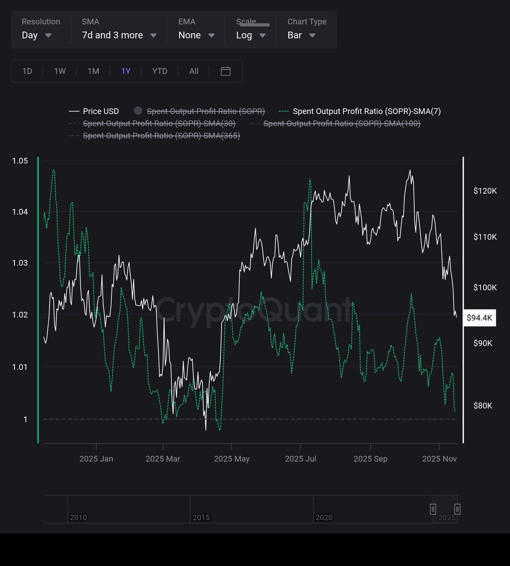The height and width of the screenshot is (566, 510).
Task: Re-enable the Spent Output Profit Ratio (SOPR) series
Action: (x=206, y=111)
